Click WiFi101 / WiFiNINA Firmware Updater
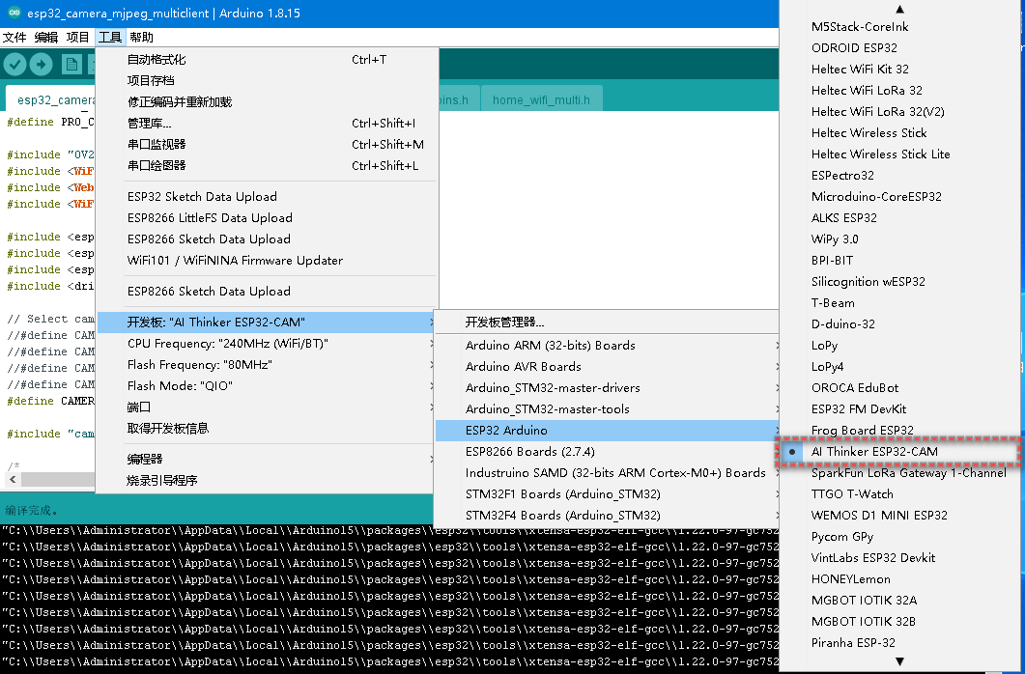Image resolution: width=1025 pixels, height=674 pixels. 266,260
